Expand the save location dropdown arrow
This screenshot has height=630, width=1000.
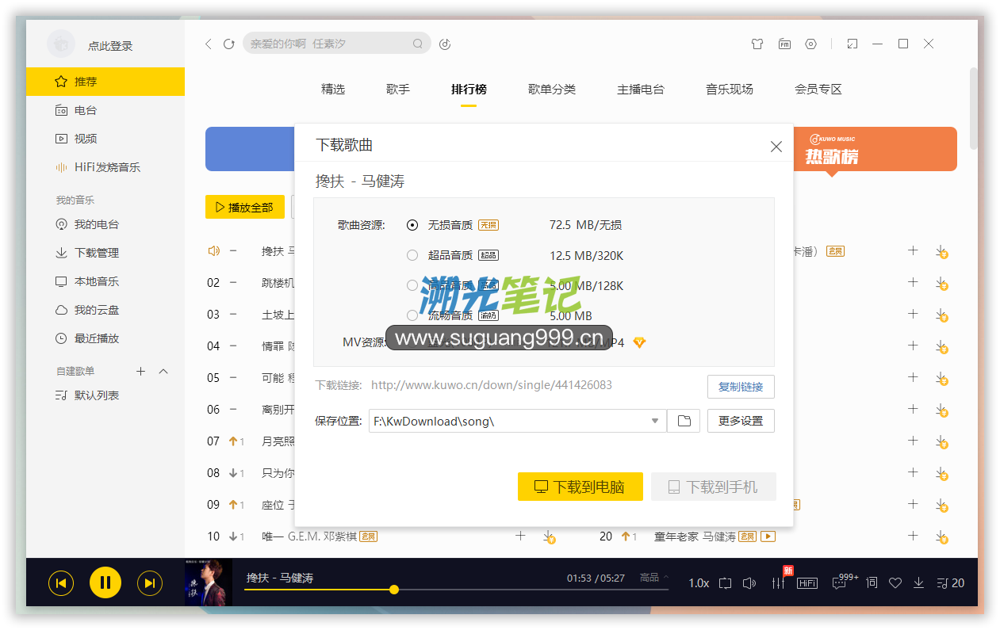655,421
